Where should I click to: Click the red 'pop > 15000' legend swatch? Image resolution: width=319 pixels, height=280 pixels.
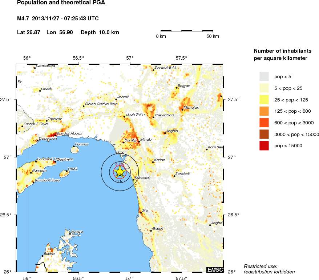click(x=264, y=145)
